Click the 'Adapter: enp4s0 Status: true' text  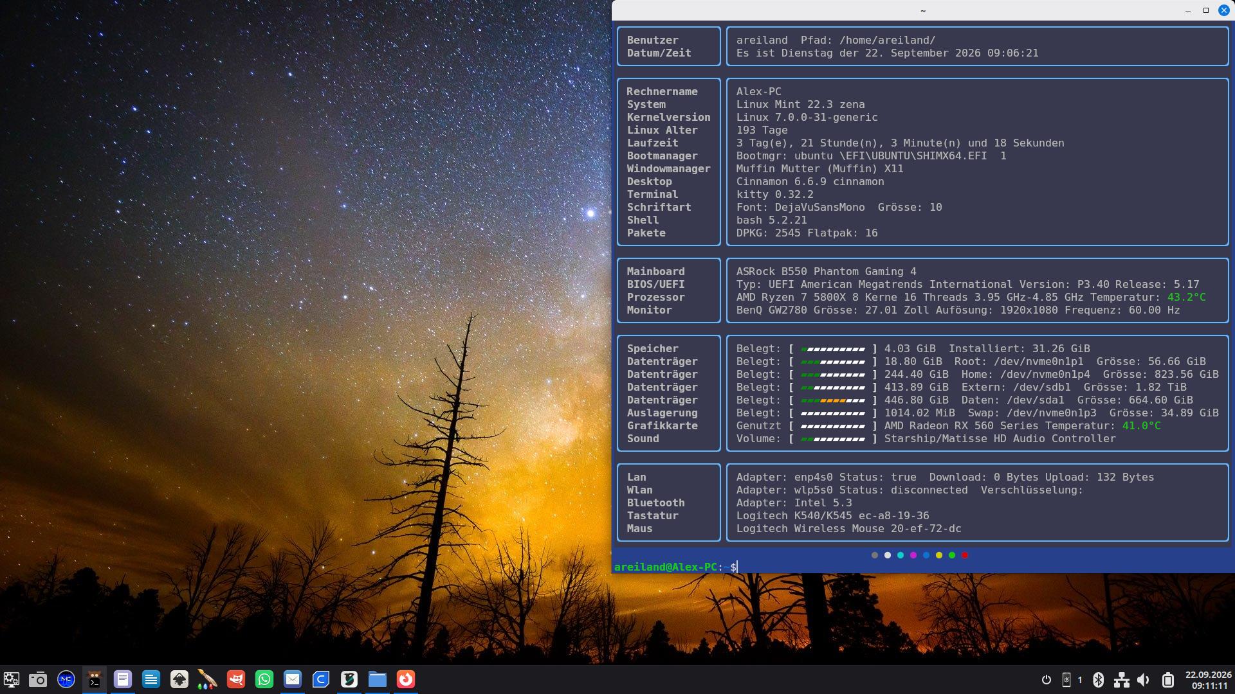point(827,477)
